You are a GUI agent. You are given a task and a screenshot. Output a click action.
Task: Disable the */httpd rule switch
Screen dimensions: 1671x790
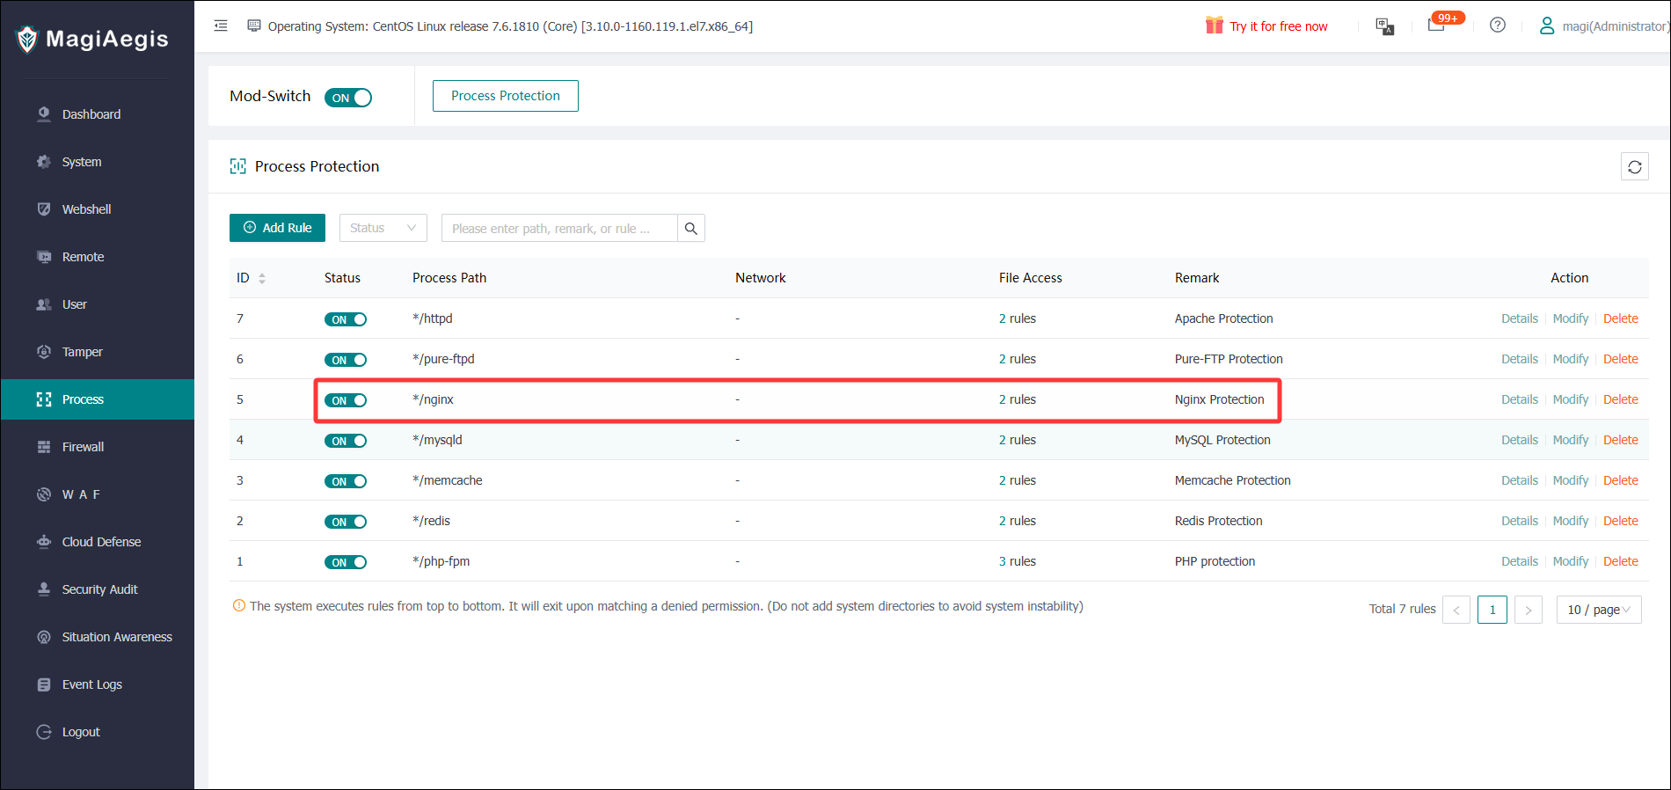pos(346,319)
